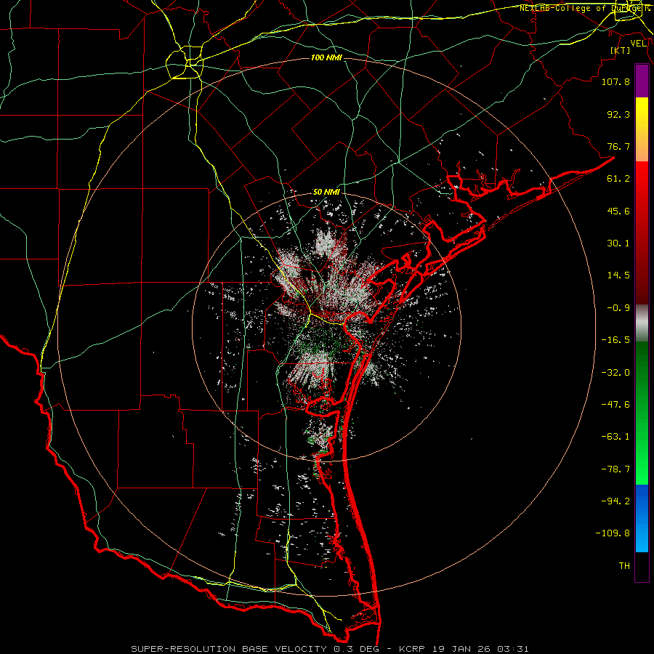Select the 92.3 scale value
The height and width of the screenshot is (654, 654).
pyautogui.click(x=618, y=114)
